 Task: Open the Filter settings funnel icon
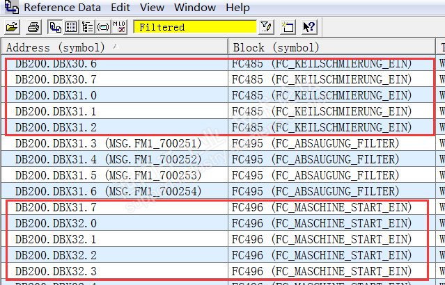pos(265,27)
